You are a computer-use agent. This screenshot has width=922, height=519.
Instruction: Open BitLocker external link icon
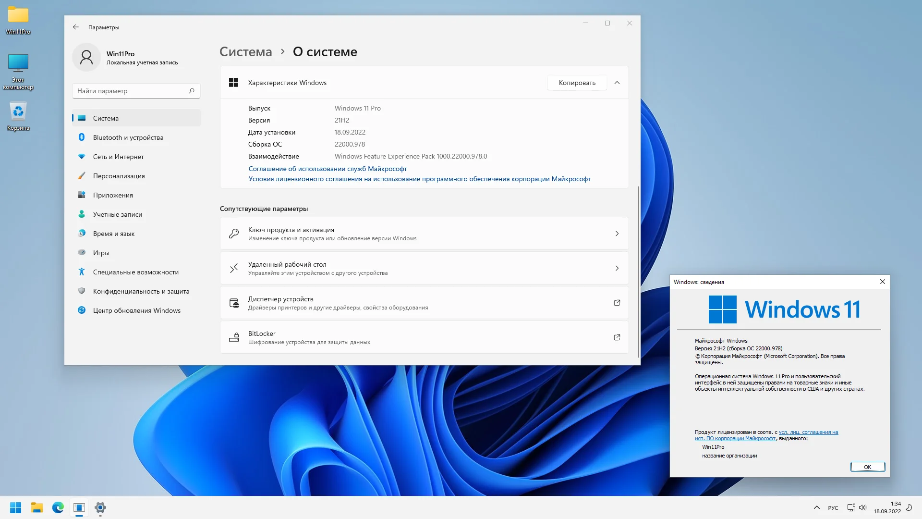(x=617, y=337)
